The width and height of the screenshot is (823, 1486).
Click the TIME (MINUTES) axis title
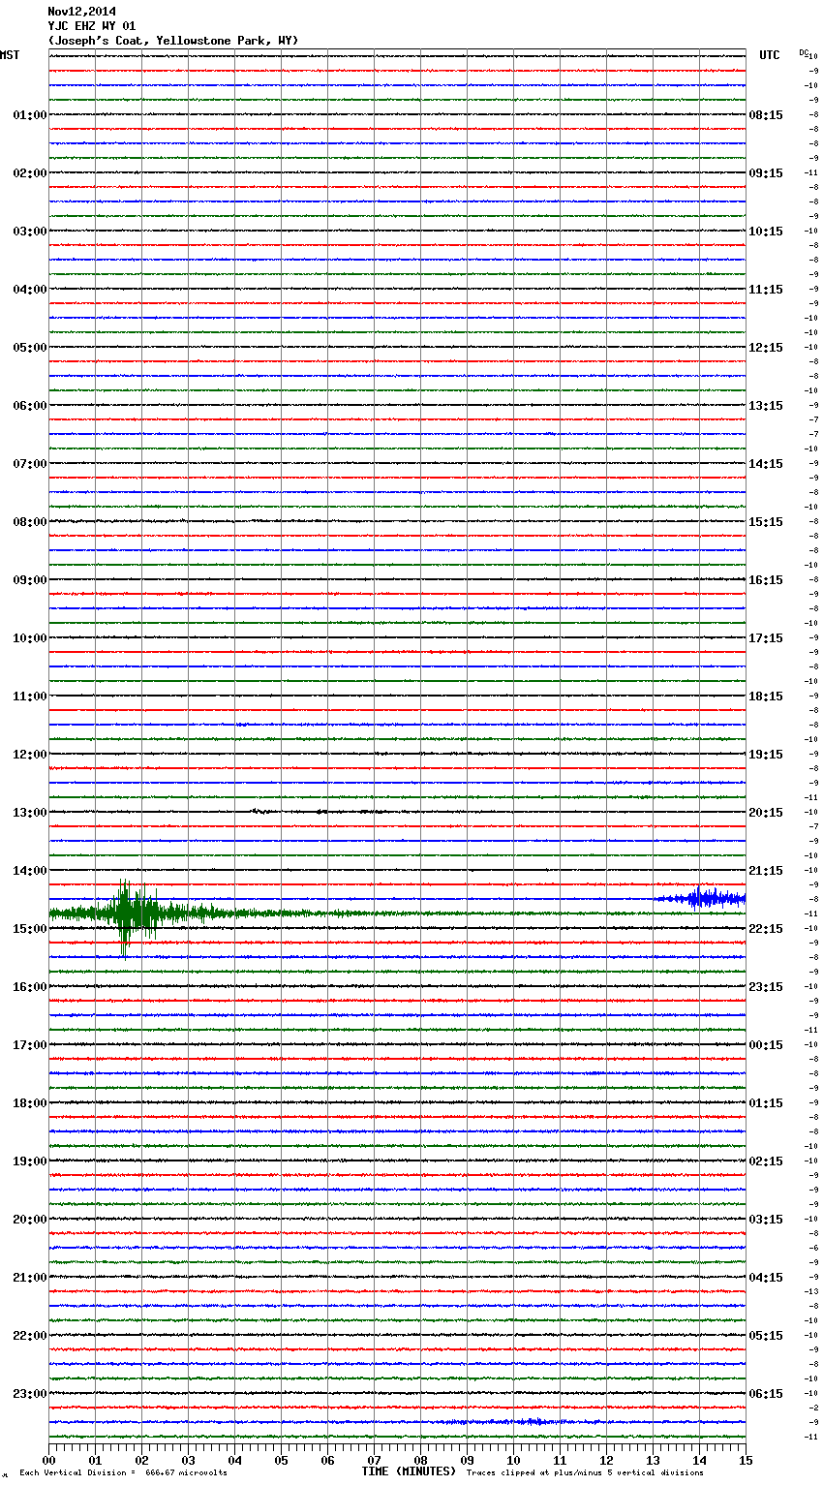coord(409,1471)
